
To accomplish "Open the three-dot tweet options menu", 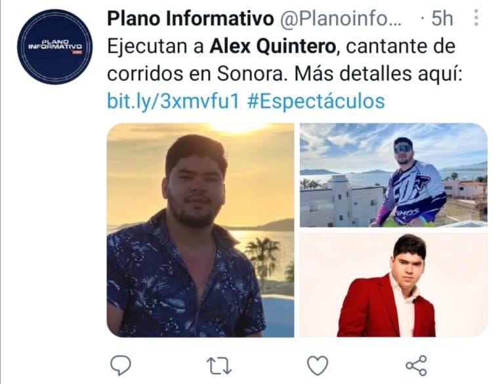I will tap(476, 18).
